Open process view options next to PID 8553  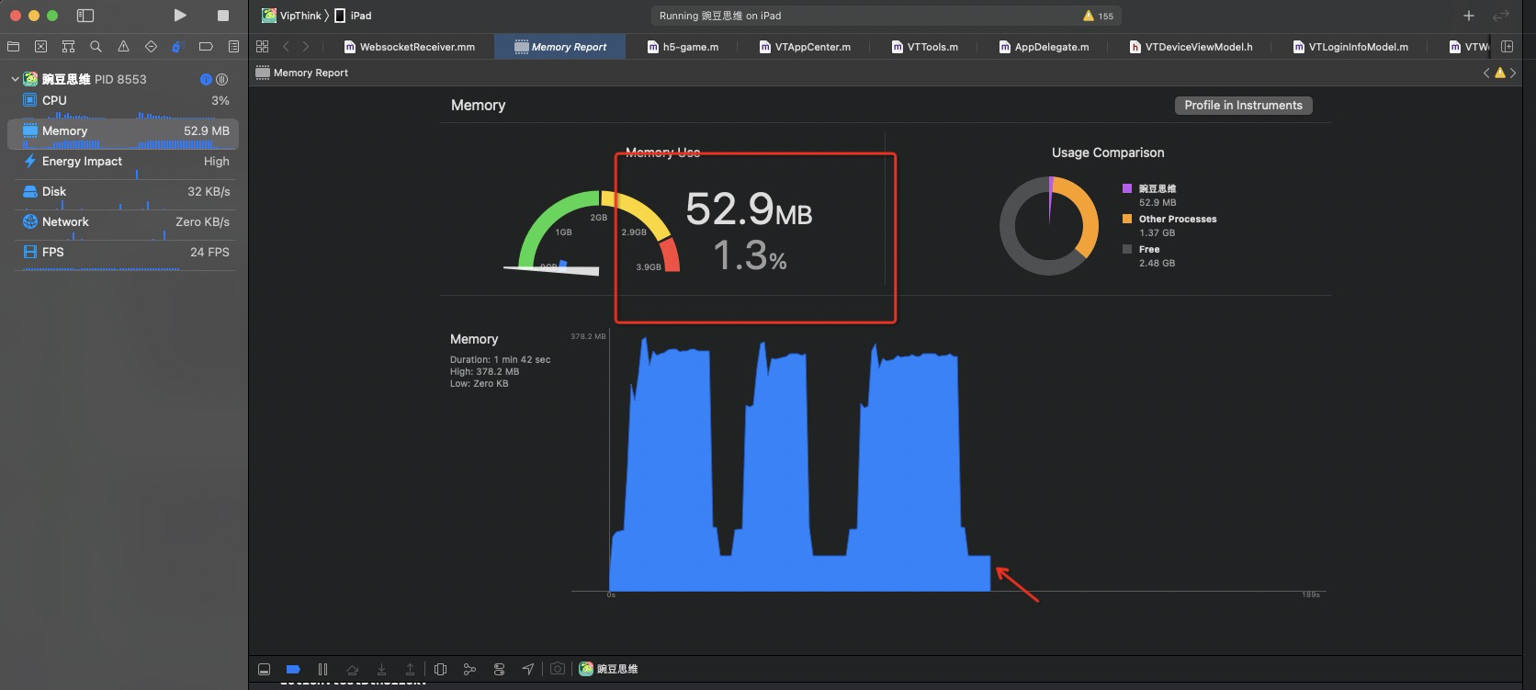221,79
